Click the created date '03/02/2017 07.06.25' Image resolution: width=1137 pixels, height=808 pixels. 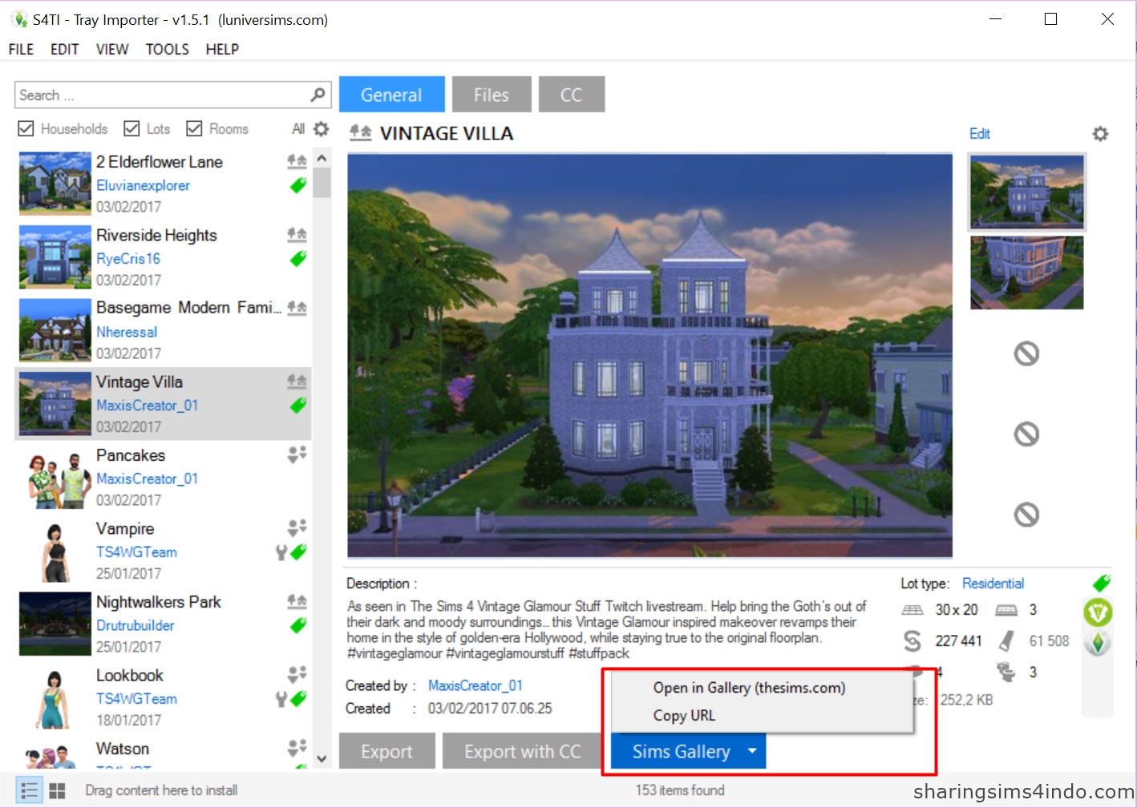coord(490,709)
